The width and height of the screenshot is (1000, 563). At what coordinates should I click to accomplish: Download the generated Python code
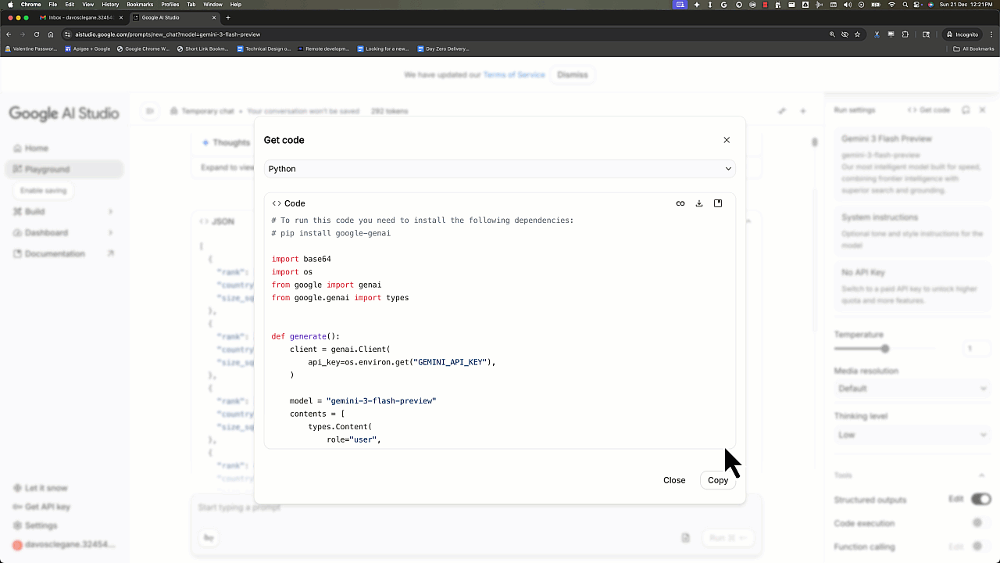[699, 203]
